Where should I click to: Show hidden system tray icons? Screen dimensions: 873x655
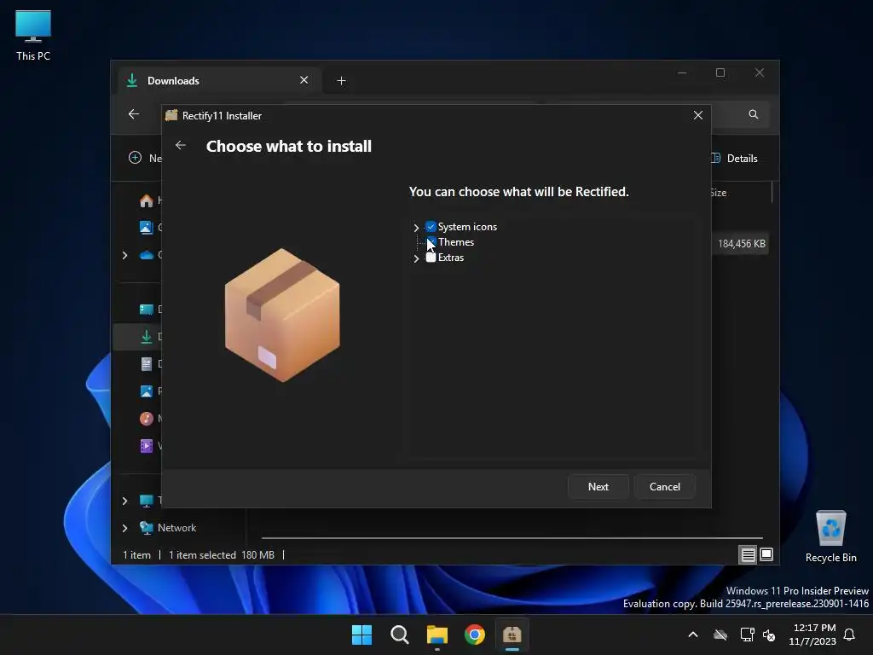[693, 635]
